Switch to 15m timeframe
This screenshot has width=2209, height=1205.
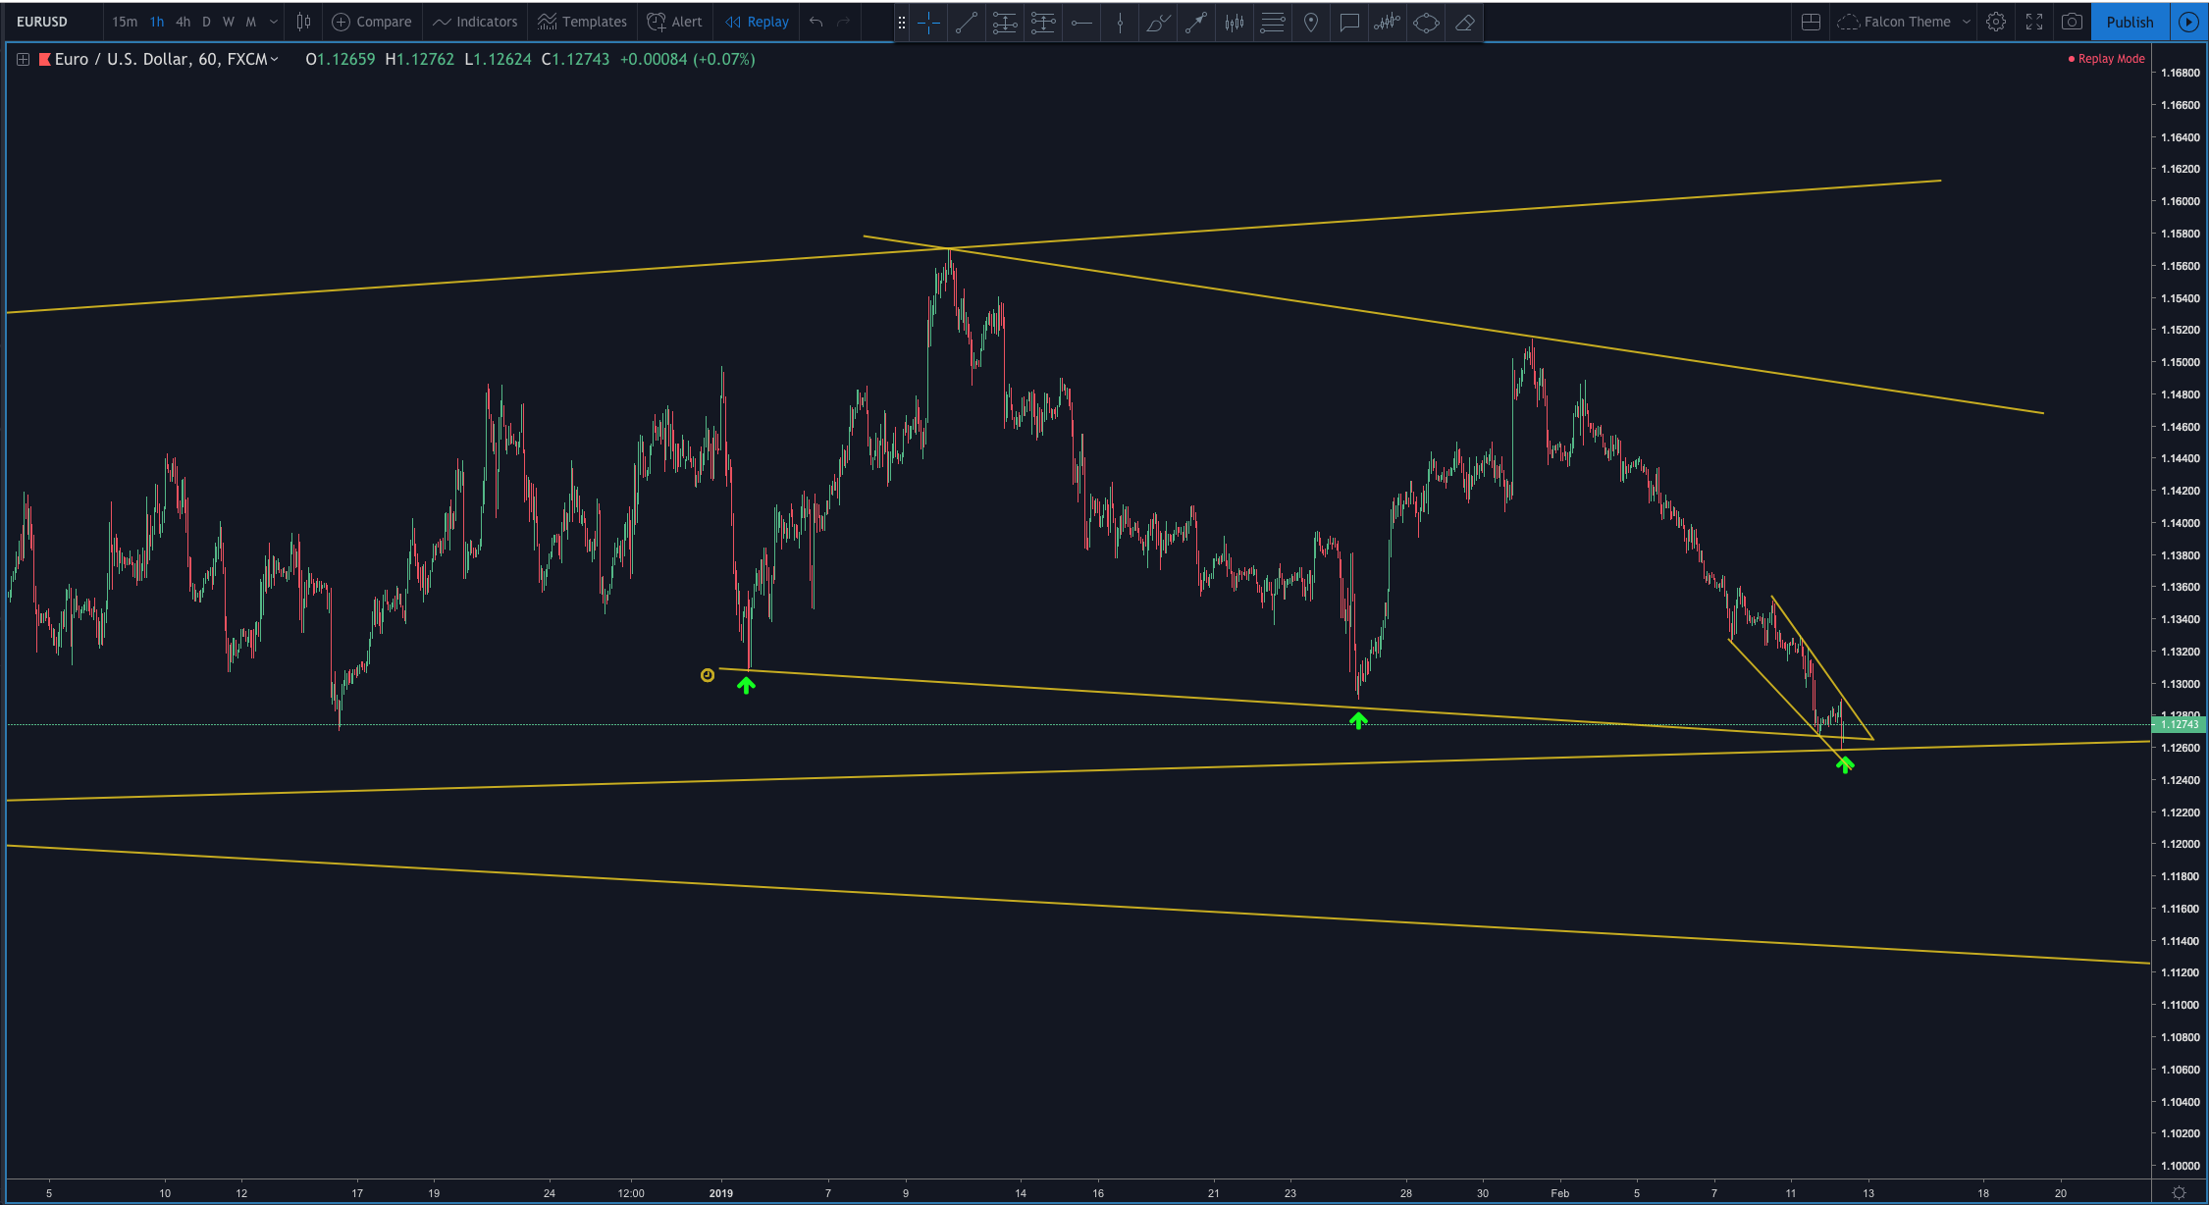point(125,22)
